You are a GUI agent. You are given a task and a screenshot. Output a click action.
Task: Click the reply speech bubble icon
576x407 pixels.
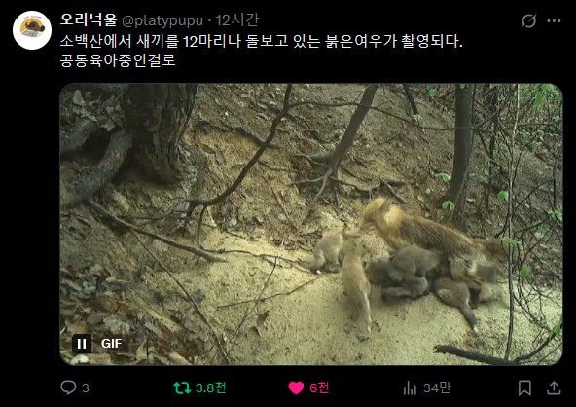(x=68, y=388)
